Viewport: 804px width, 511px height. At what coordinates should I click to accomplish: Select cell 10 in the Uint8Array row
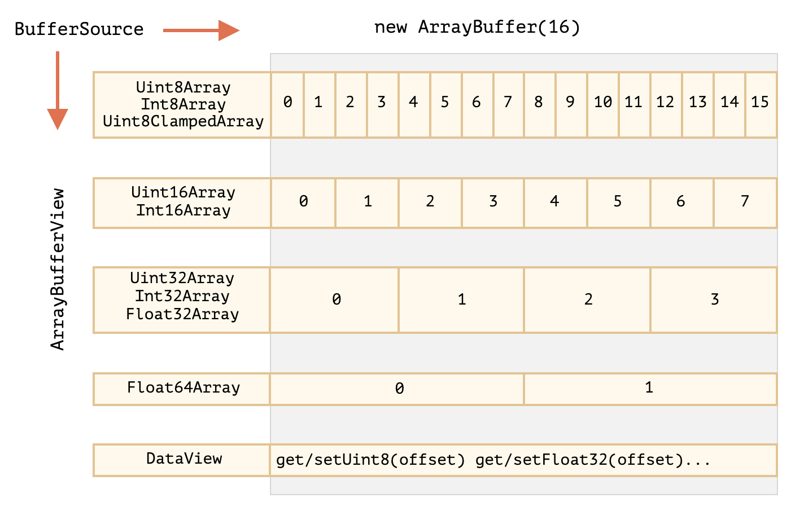click(603, 104)
